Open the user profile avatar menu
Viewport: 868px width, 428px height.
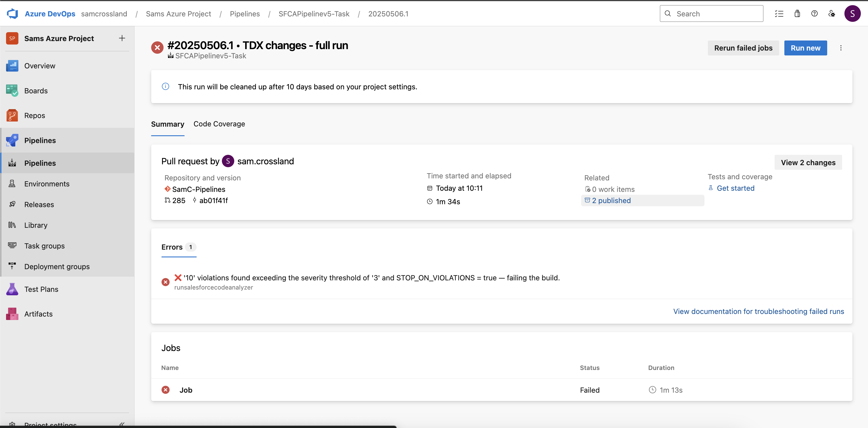(x=852, y=14)
